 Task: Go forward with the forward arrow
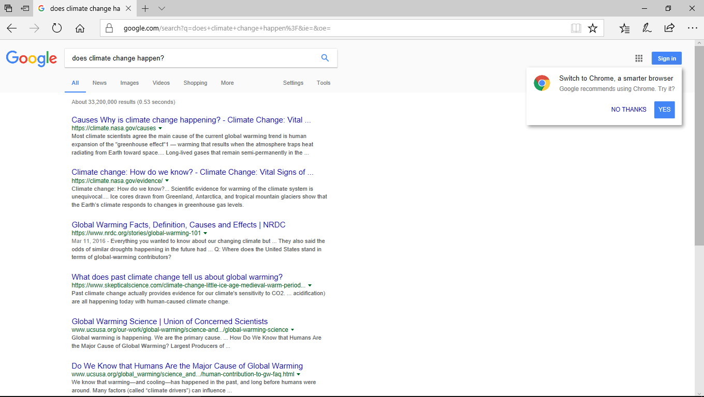point(35,28)
